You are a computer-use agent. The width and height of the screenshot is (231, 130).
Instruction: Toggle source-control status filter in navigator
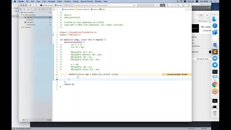(50, 120)
